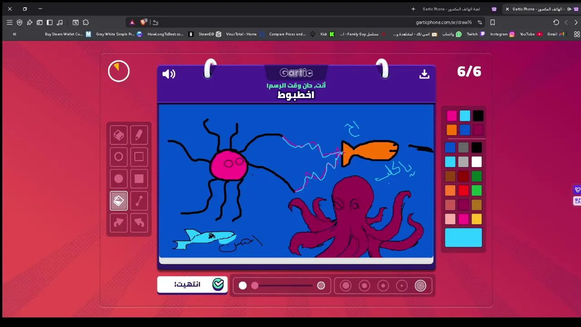
Task: Reload the Gartic Phone page
Action: (556, 22)
